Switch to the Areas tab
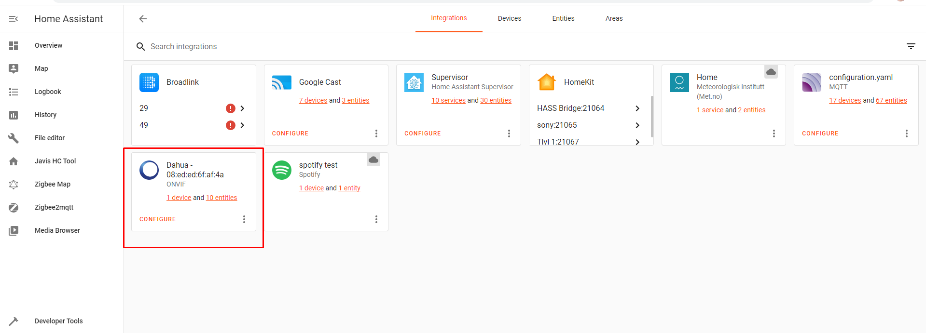 click(x=614, y=18)
